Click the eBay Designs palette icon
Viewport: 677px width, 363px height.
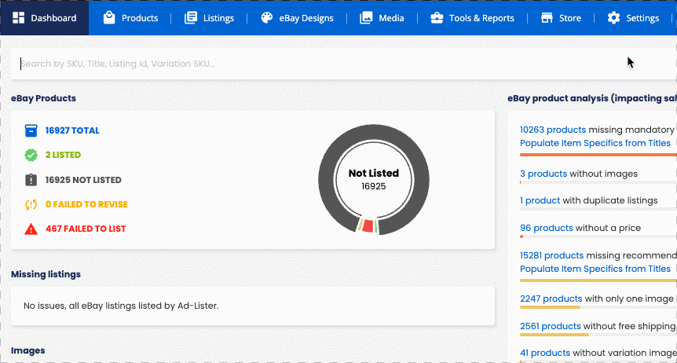(267, 18)
